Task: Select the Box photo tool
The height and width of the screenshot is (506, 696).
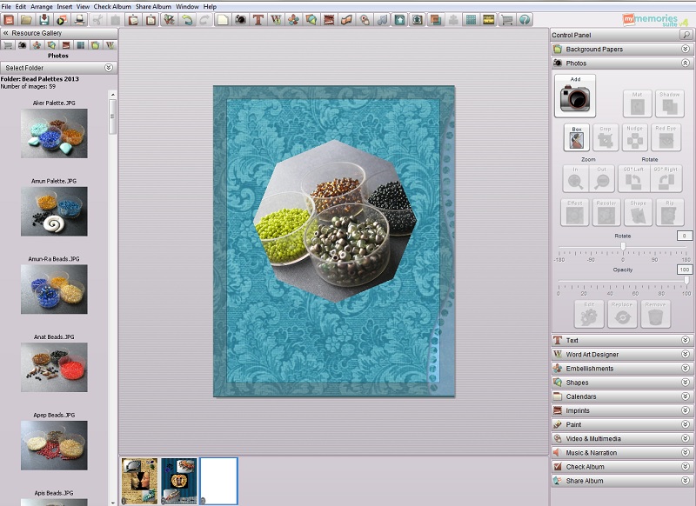Action: 575,137
